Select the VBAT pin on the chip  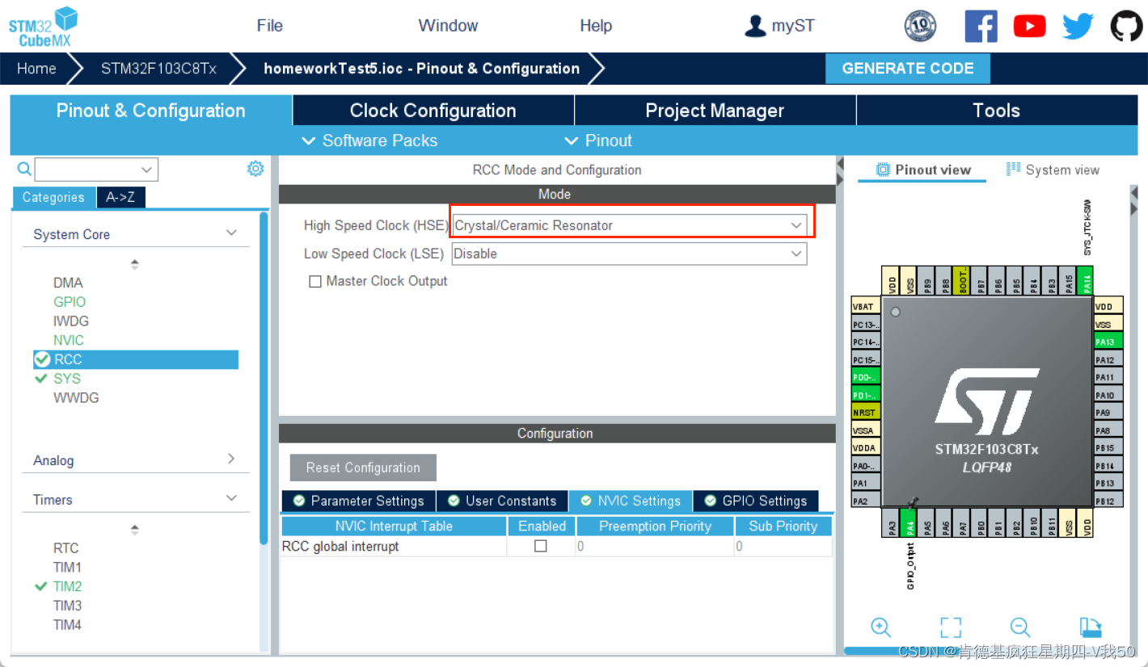(x=865, y=307)
